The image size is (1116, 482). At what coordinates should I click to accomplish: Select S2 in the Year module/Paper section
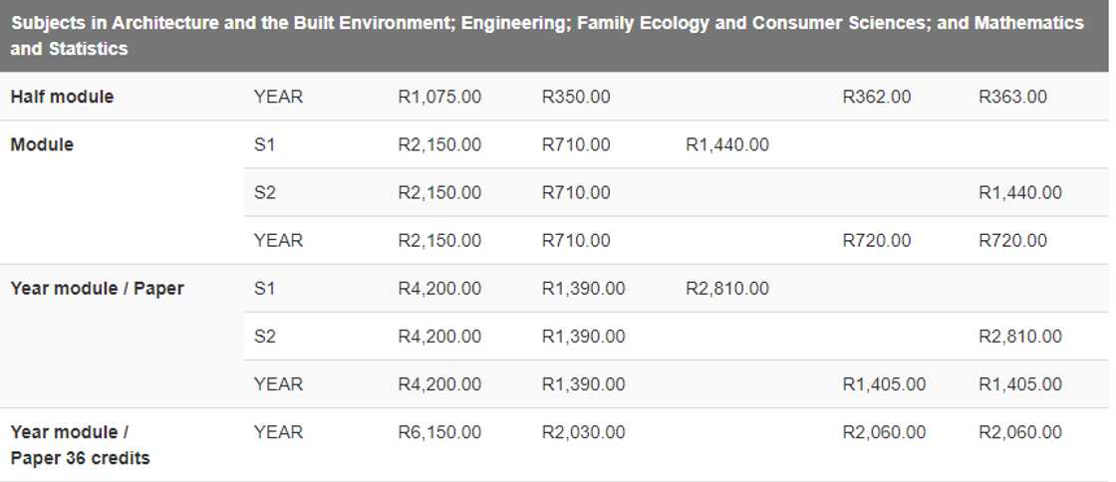[264, 336]
